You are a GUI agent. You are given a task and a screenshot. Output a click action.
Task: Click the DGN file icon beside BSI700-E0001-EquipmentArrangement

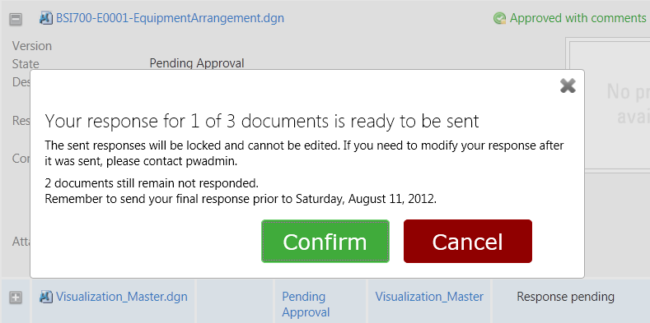45,18
